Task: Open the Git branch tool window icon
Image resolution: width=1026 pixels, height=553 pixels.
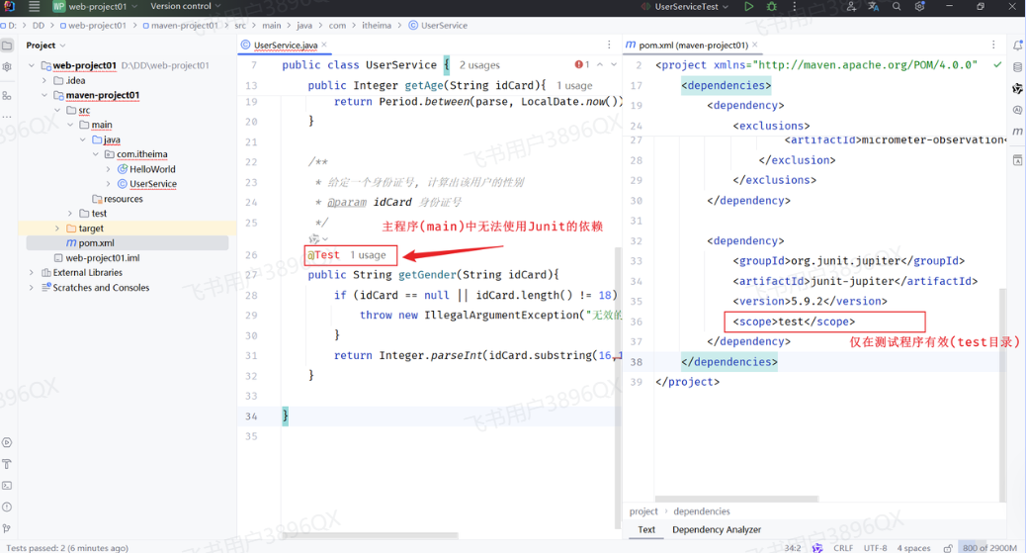Action: click(7, 528)
